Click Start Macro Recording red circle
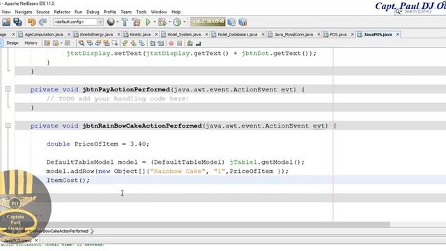The height and width of the screenshot is (251, 446). [171, 43]
